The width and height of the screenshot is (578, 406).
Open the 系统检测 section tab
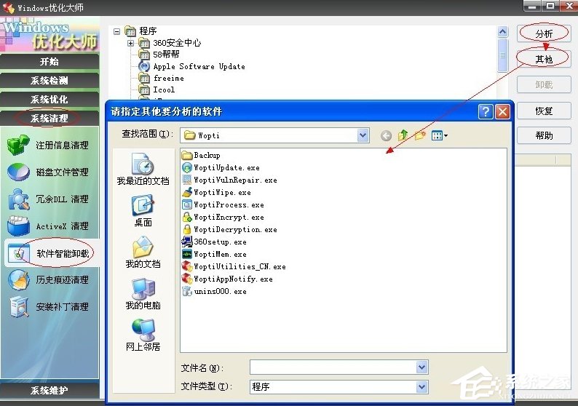[x=50, y=80]
